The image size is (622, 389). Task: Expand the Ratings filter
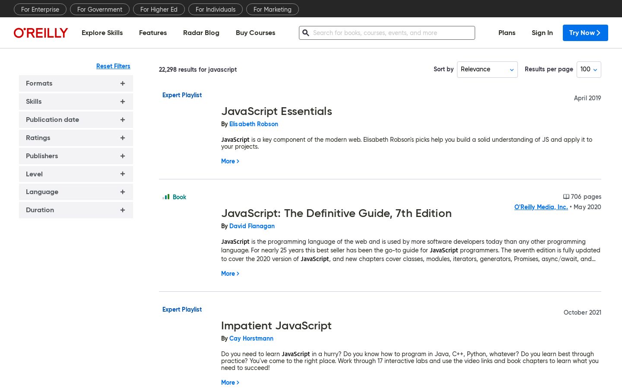point(76,138)
